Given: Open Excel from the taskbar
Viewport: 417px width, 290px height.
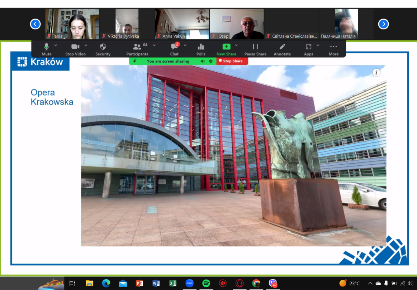Looking at the screenshot, I should coord(172,283).
